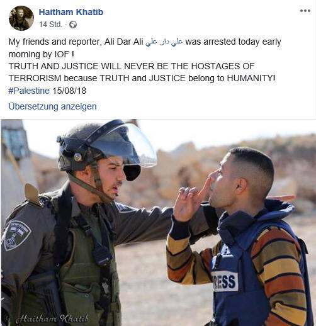Viewport: 316px width, 326px height.
Task: Click the PRESS label on the blue vest
Action: point(225,281)
